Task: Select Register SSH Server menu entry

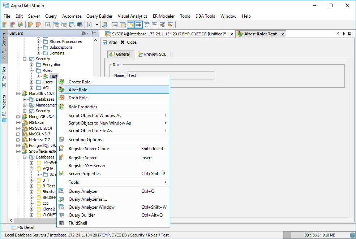Action: [113, 166]
